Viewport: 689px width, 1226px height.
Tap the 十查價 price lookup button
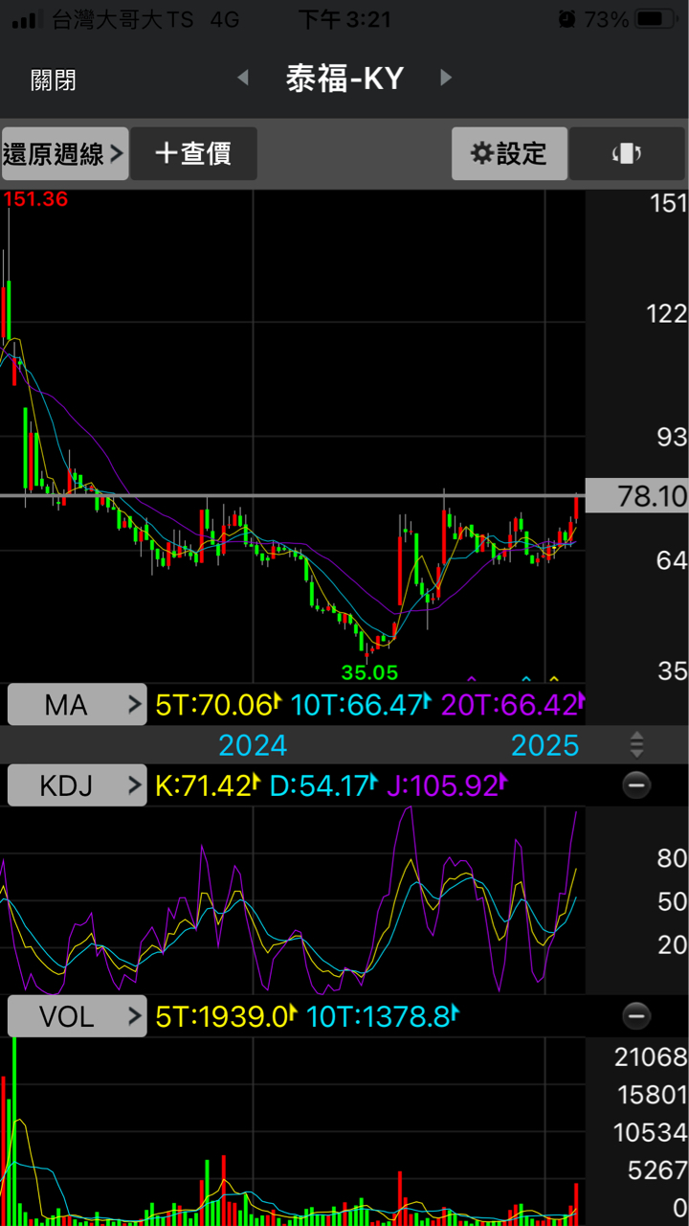click(x=194, y=153)
